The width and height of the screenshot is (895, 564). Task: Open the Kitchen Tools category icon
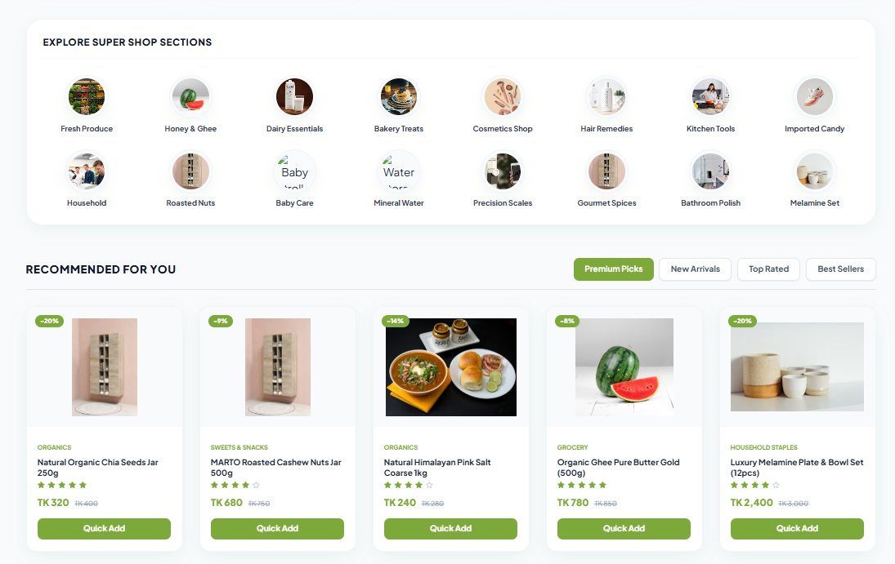[710, 97]
